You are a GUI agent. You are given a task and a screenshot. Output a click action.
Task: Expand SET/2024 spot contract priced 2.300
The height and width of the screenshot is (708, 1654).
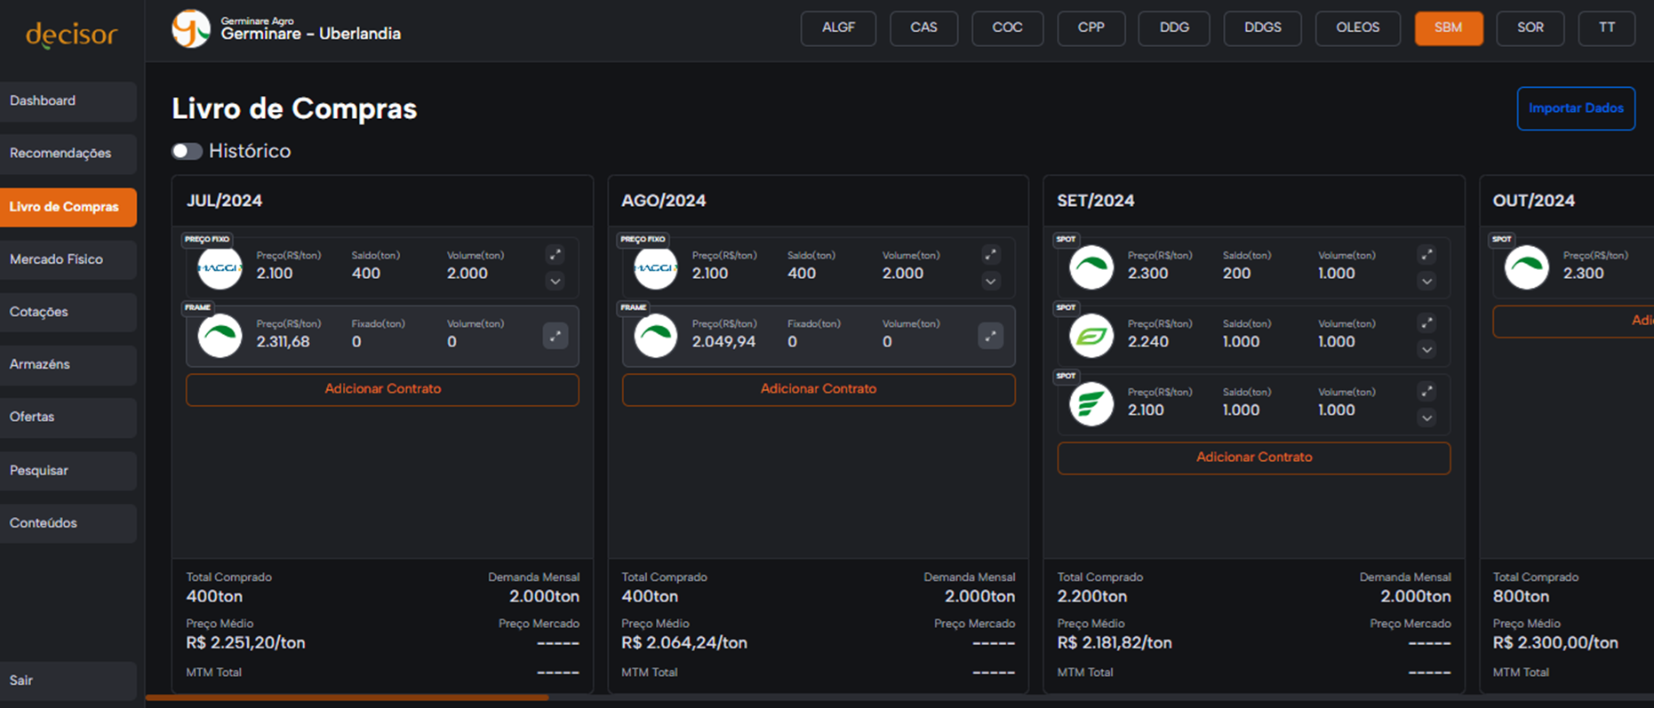pos(1426,282)
